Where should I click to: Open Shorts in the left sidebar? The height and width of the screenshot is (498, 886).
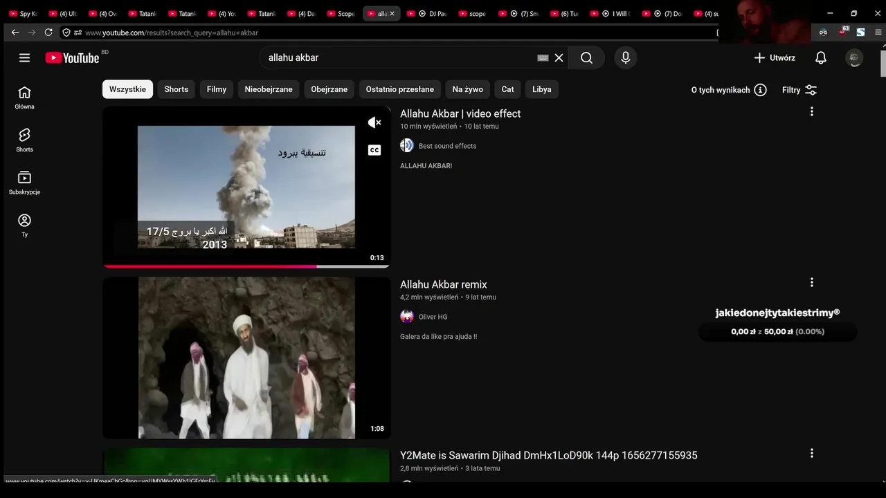[24, 140]
